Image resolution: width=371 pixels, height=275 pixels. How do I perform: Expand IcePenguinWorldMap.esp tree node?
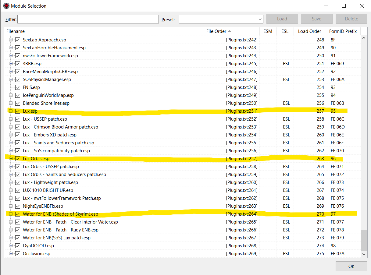tap(11, 95)
